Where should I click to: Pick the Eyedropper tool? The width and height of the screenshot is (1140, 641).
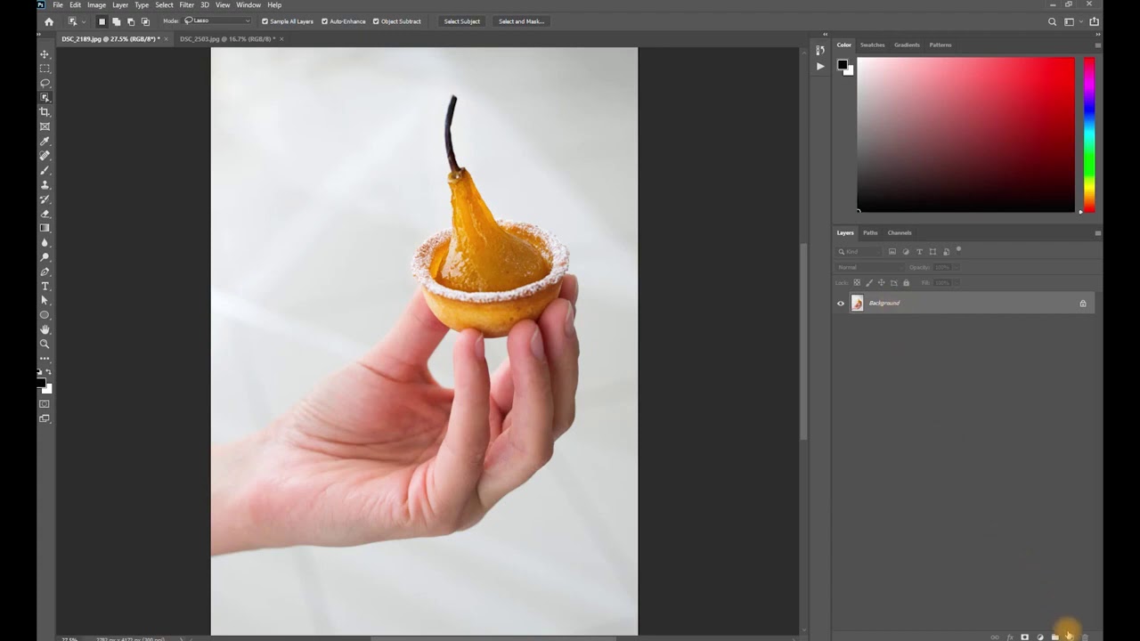(45, 142)
